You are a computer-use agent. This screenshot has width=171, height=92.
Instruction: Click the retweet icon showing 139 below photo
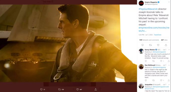coord(59,89)
